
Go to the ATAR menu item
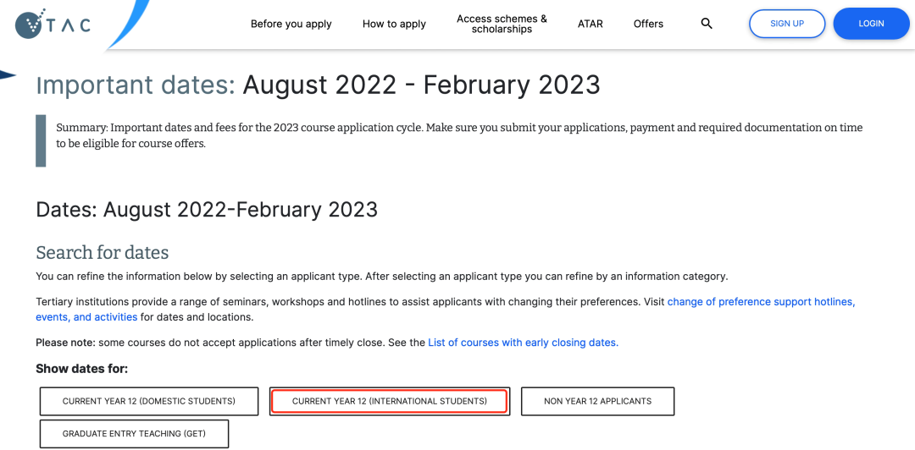pyautogui.click(x=591, y=24)
